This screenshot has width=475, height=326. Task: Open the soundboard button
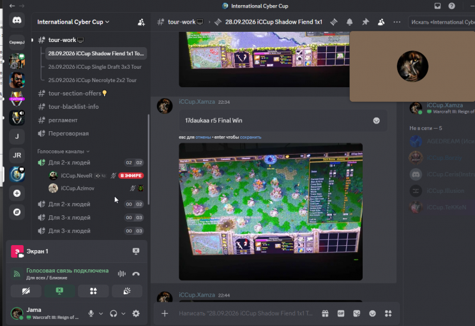(x=127, y=291)
